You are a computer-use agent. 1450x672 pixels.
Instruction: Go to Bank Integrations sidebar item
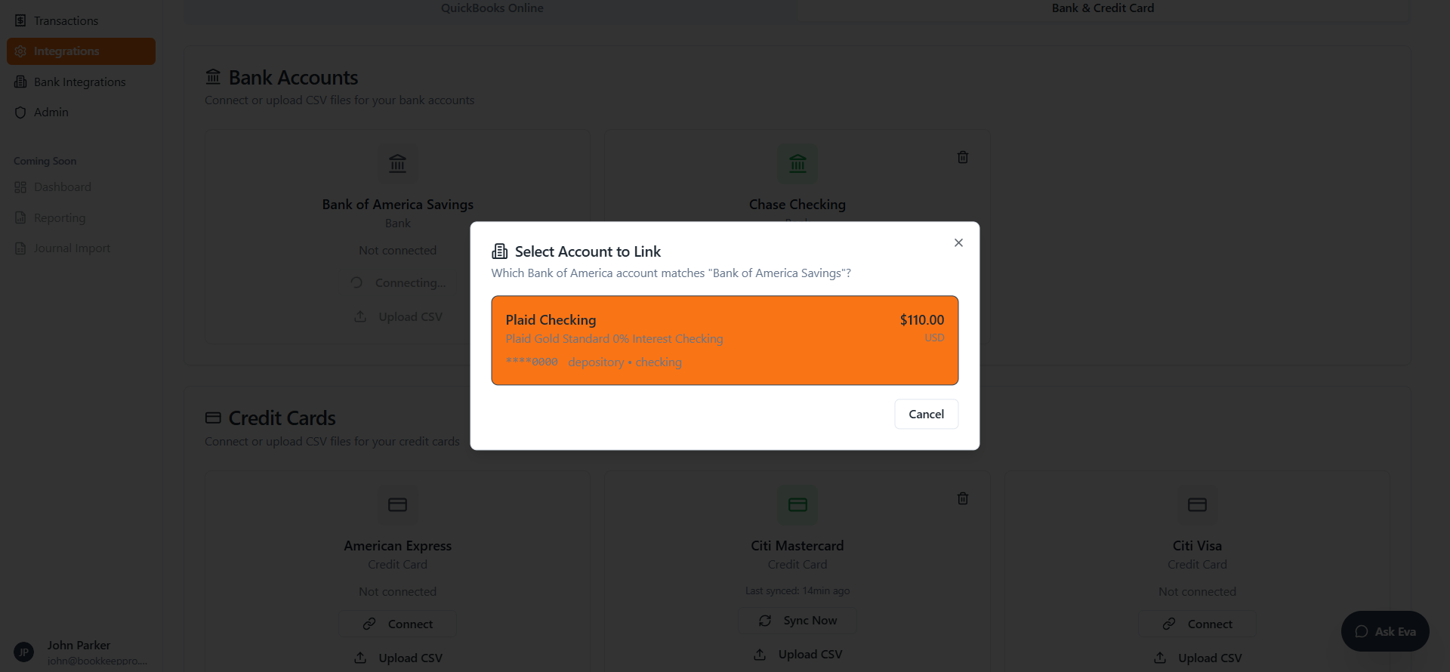pos(79,82)
